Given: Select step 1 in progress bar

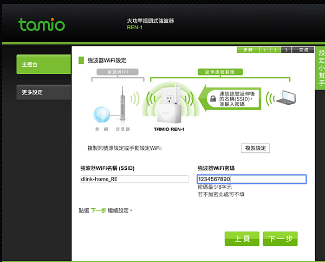Looking at the screenshot, I should click(264, 50).
